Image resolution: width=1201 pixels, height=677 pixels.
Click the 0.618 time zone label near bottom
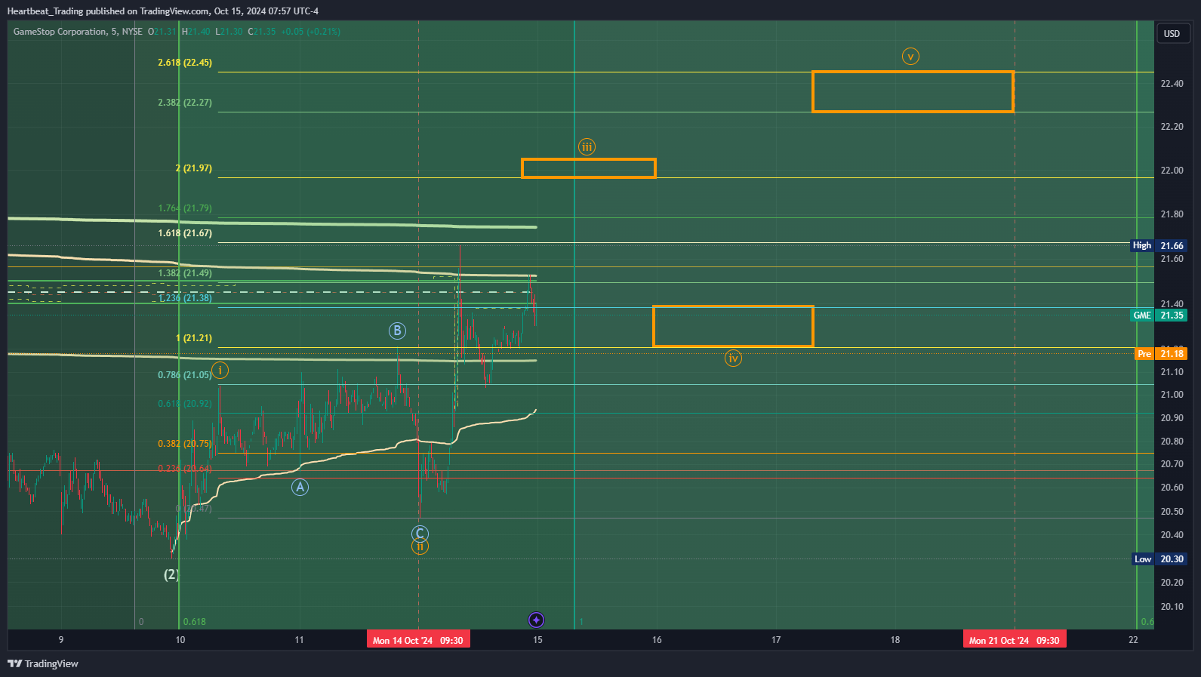[x=195, y=622]
